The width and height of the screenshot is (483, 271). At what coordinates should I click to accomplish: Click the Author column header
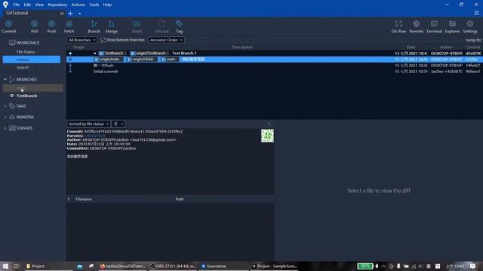[x=446, y=47]
